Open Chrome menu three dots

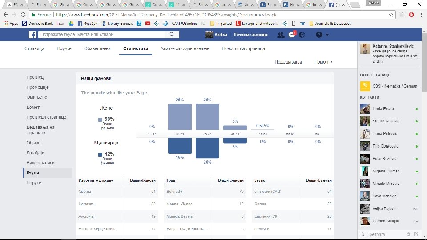click(421, 15)
